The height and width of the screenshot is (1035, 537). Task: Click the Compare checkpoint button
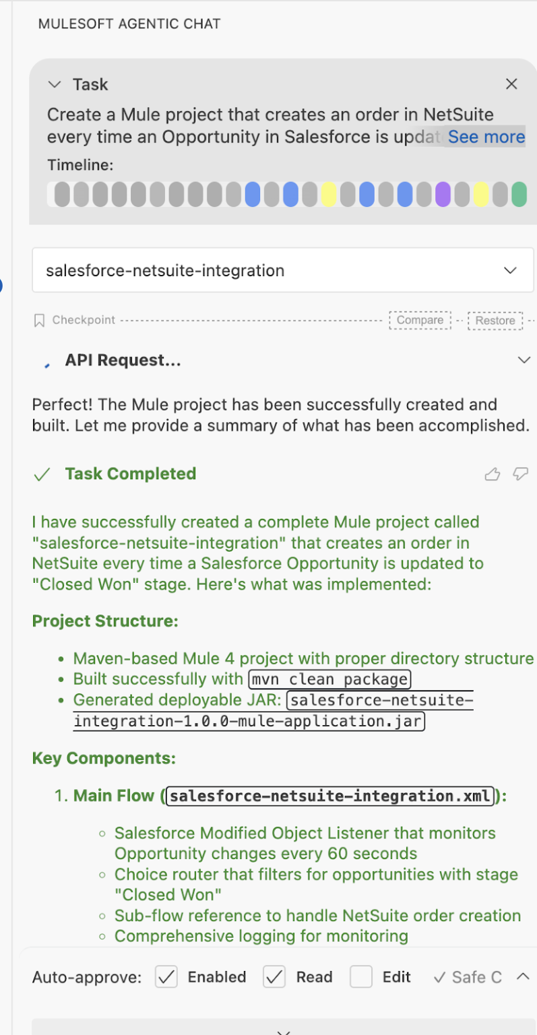(x=420, y=320)
